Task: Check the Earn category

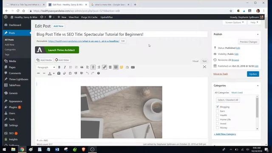Action: click(217, 111)
